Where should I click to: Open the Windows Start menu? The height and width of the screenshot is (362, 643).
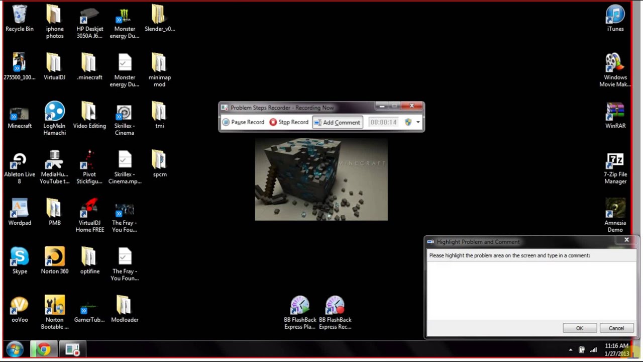(x=15, y=349)
